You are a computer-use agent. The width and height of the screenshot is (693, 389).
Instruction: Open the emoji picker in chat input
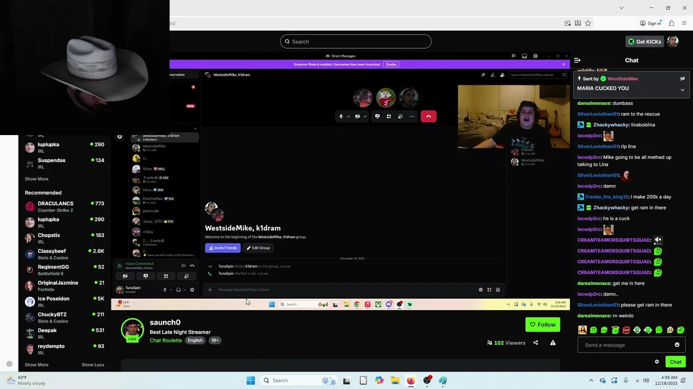(x=677, y=345)
